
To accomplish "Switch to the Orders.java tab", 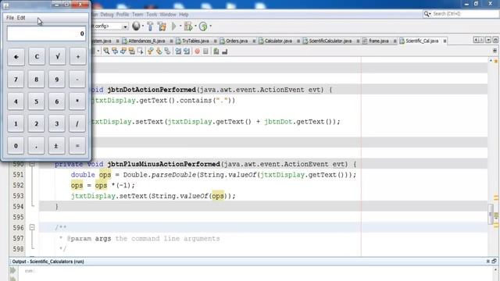I will click(237, 41).
